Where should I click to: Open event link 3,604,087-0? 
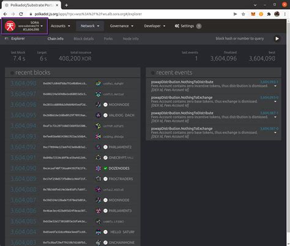pyautogui.click(x=269, y=129)
